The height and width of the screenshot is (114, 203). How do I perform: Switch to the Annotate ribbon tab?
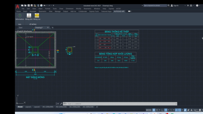point(33,11)
